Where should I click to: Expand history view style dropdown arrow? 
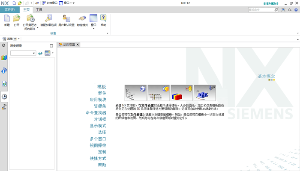click(53, 53)
